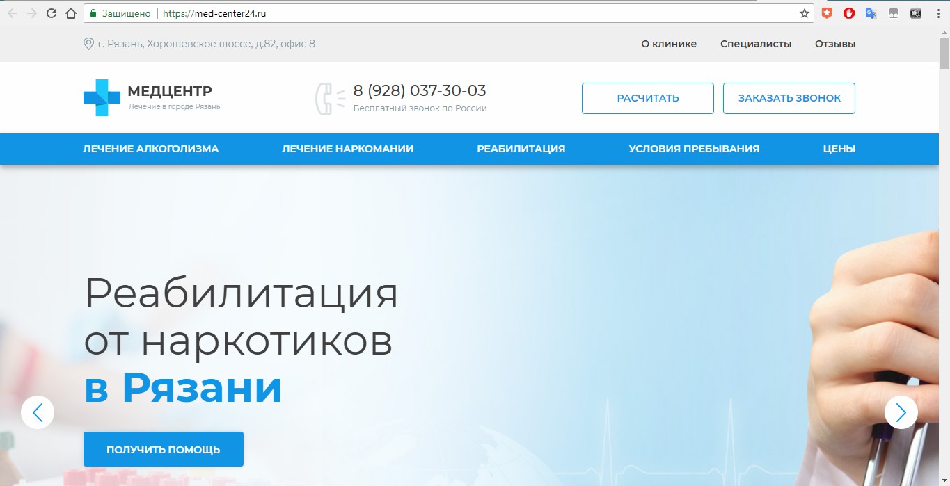Open the 'ЦЕНЫ' menu item
This screenshot has height=486, width=950.
(839, 149)
